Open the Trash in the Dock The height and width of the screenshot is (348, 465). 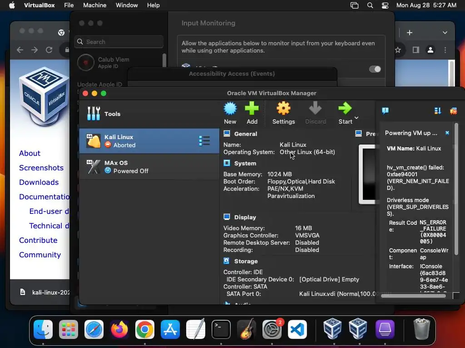tap(421, 329)
